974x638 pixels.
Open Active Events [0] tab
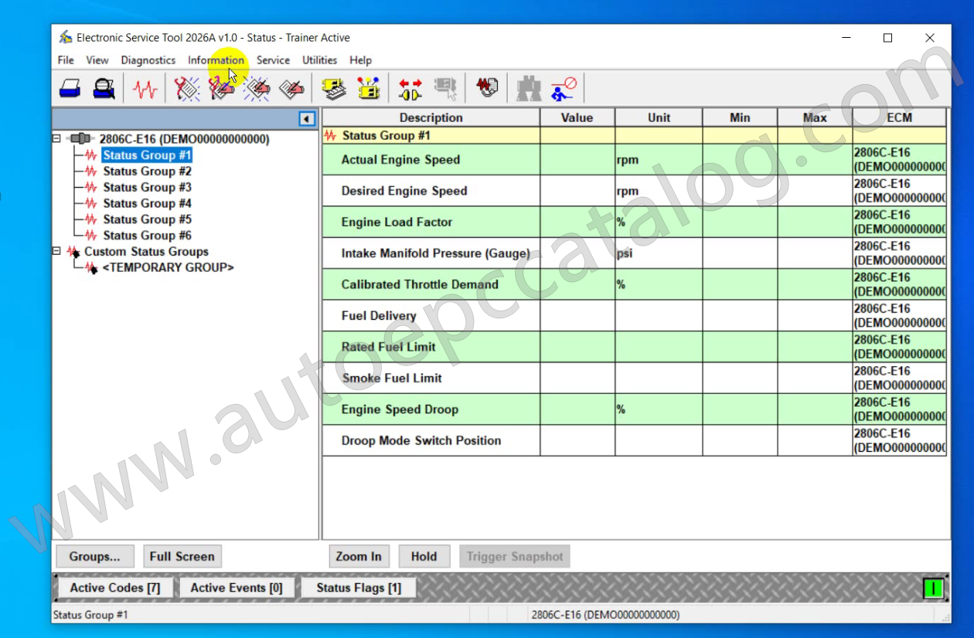pos(237,588)
